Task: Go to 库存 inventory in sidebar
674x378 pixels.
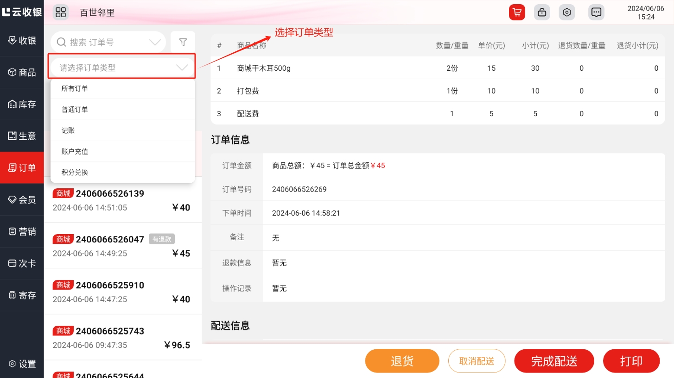Action: 22,104
